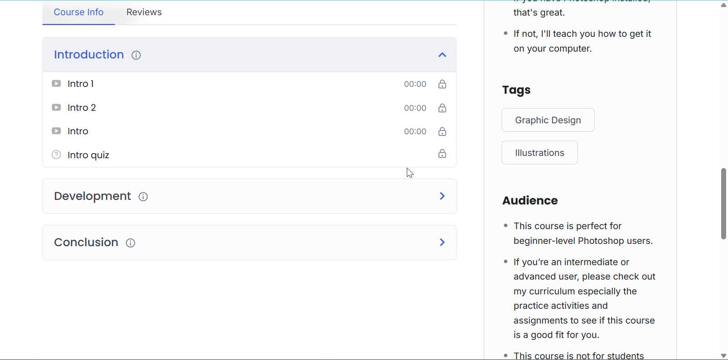Image resolution: width=728 pixels, height=360 pixels.
Task: Switch to the Reviews tab
Action: click(144, 12)
